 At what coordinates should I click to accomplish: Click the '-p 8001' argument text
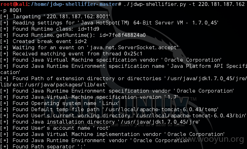click(x=11, y=10)
